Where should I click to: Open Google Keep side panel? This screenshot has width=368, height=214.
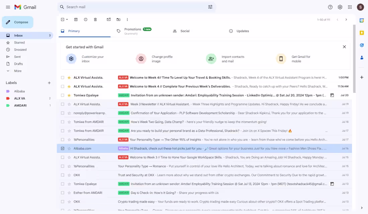tap(362, 33)
